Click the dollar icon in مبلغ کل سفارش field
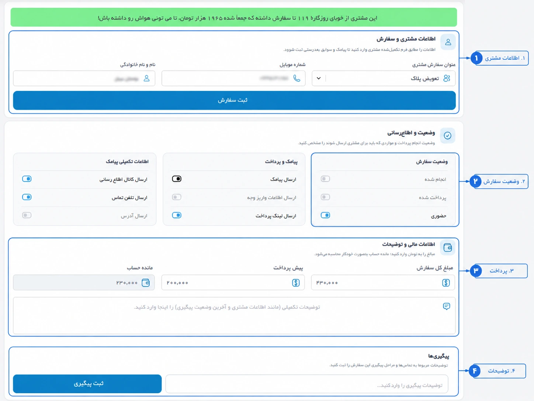Image resolution: width=534 pixels, height=401 pixels. coord(446,283)
